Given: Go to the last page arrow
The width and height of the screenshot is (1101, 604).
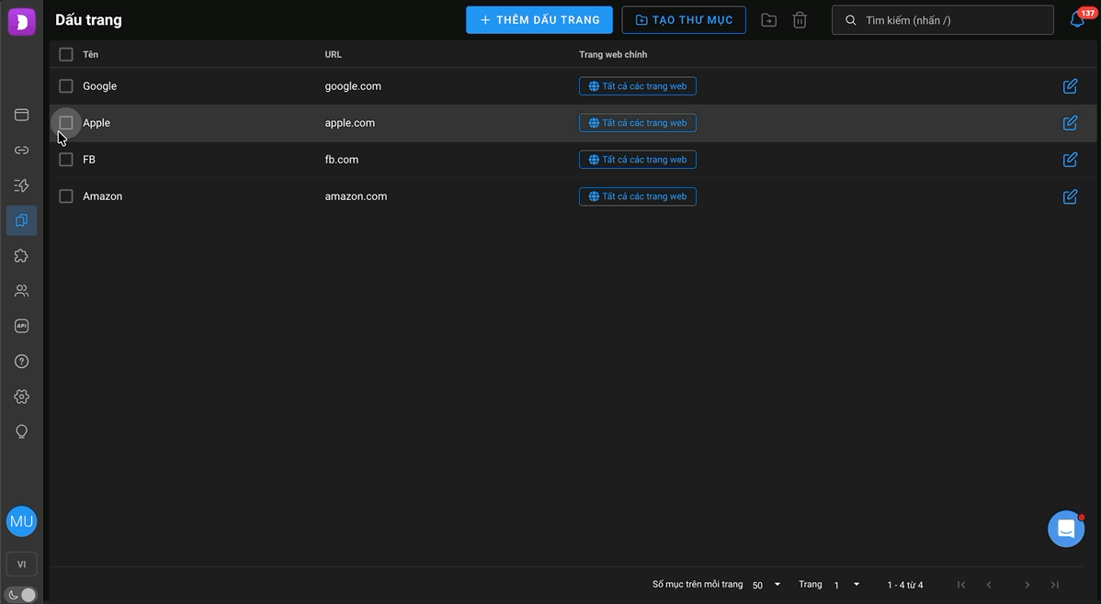Looking at the screenshot, I should coord(1055,585).
